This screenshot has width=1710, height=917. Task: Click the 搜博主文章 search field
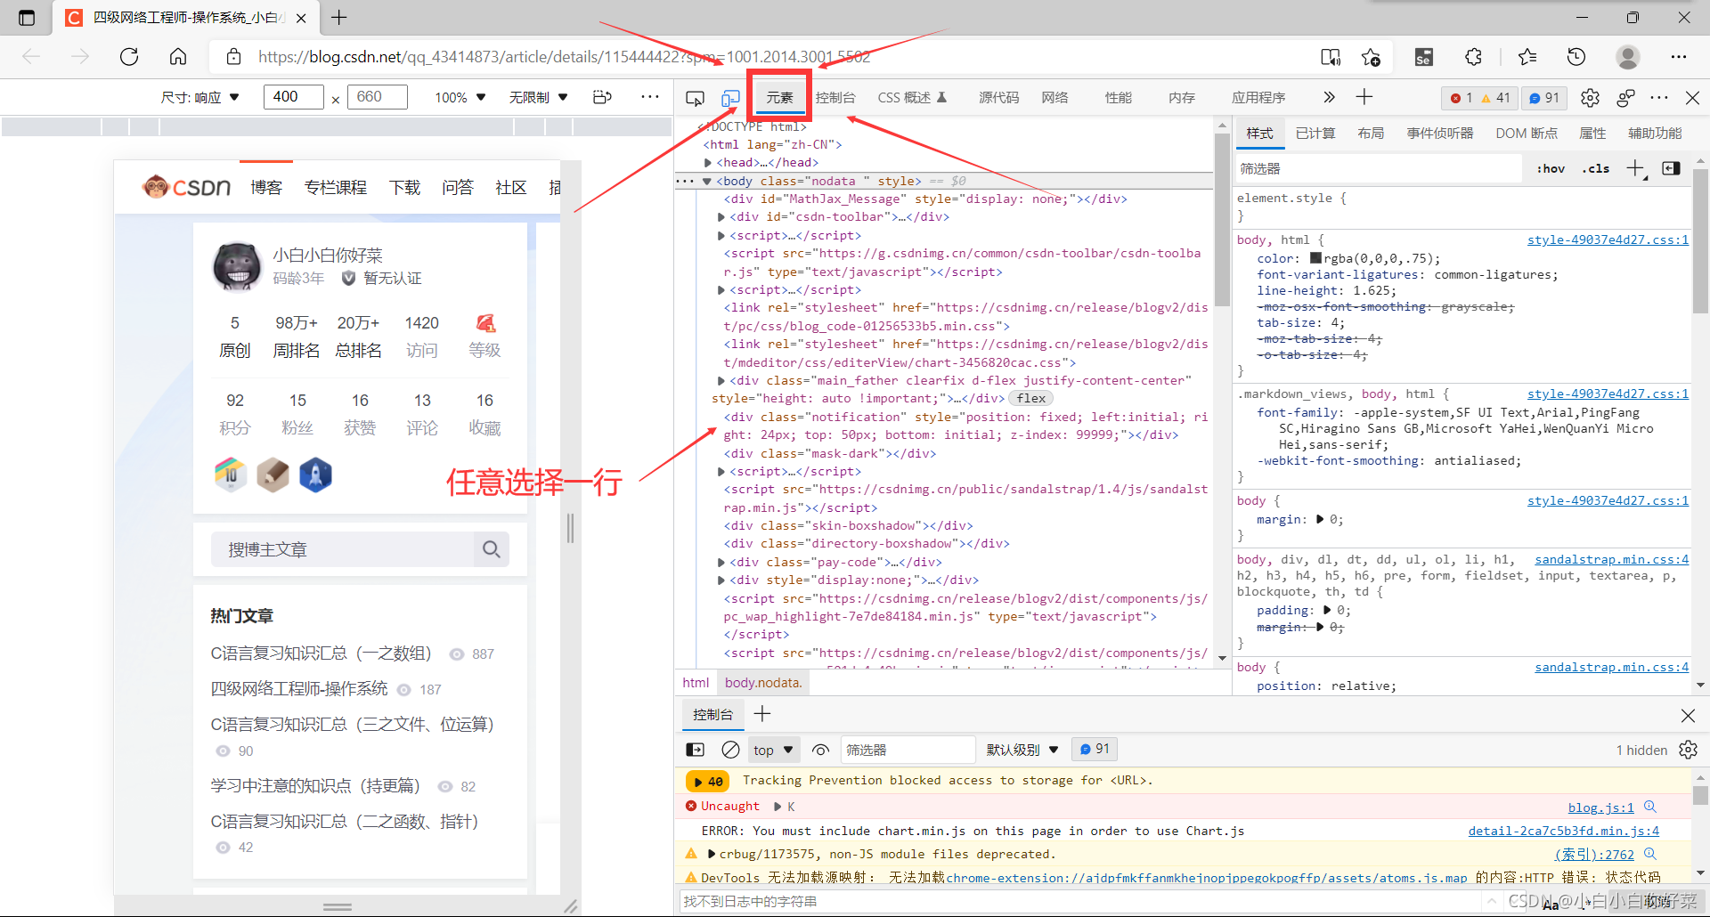tap(343, 549)
